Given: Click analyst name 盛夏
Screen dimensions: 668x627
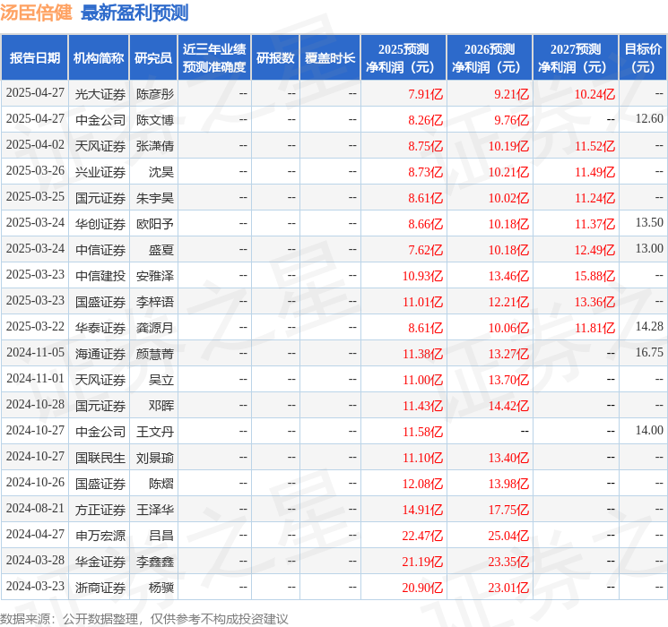Looking at the screenshot, I should pyautogui.click(x=161, y=250).
